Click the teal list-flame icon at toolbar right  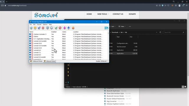(x=106, y=28)
